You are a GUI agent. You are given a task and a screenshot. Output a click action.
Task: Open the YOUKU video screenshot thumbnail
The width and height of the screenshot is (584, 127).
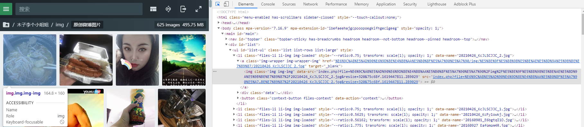pos(86,108)
